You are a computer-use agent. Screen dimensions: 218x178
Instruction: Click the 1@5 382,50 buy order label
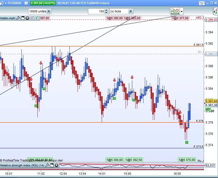point(134,160)
